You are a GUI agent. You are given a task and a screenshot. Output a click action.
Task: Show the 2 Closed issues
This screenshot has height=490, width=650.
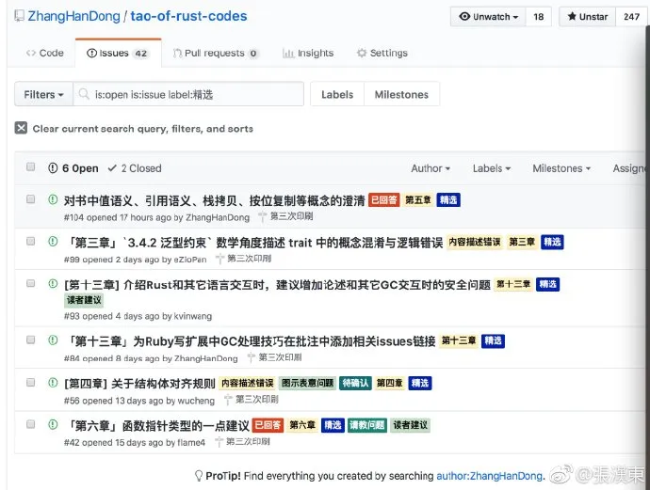tap(135, 168)
